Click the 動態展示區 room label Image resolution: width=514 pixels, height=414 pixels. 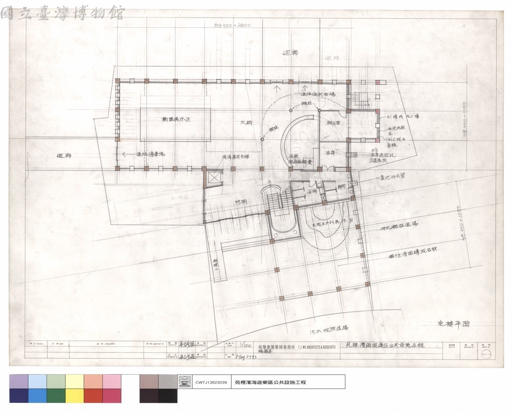pyautogui.click(x=176, y=119)
